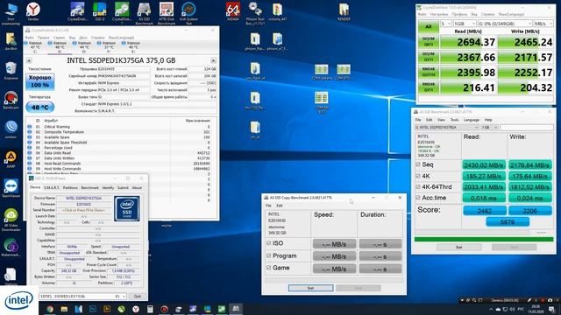The height and width of the screenshot is (315, 561).
Task: Open the 4K Video Downloader shortcut
Action: tap(11, 220)
